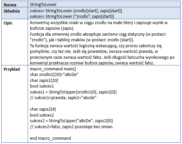Image resolution: width=182 pixels, height=144 pixels.
Task: Click second syntax line with quoted "zrodlo"
Action: pos(72,17)
